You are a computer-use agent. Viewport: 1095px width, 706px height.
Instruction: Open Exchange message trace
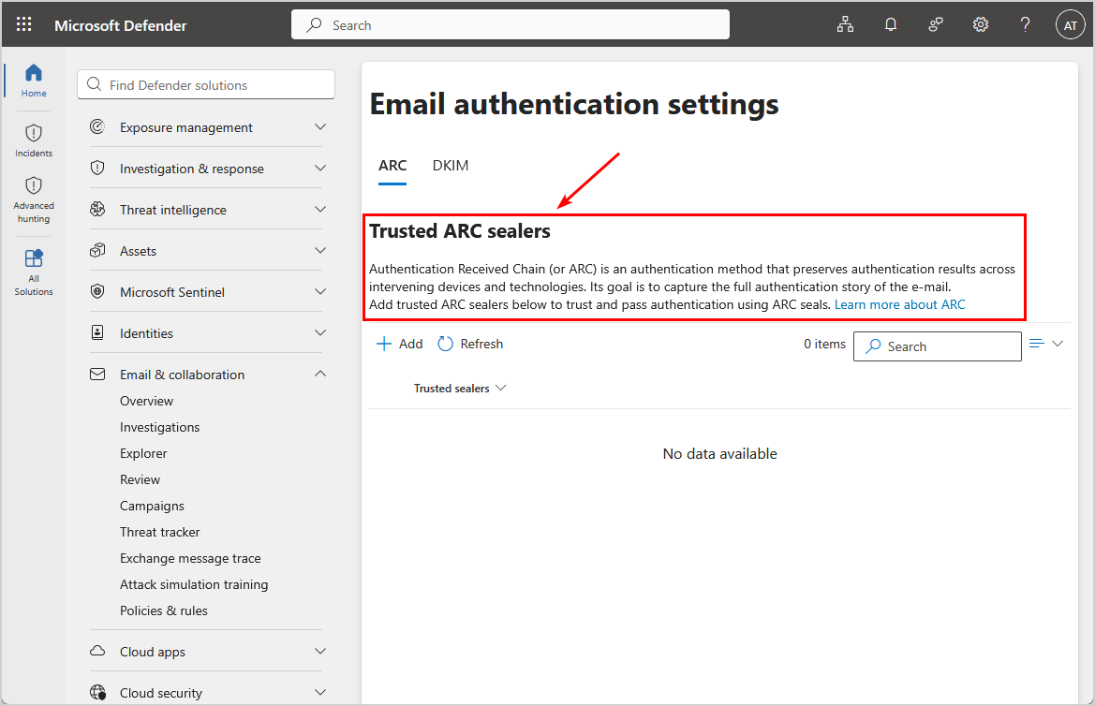point(190,559)
